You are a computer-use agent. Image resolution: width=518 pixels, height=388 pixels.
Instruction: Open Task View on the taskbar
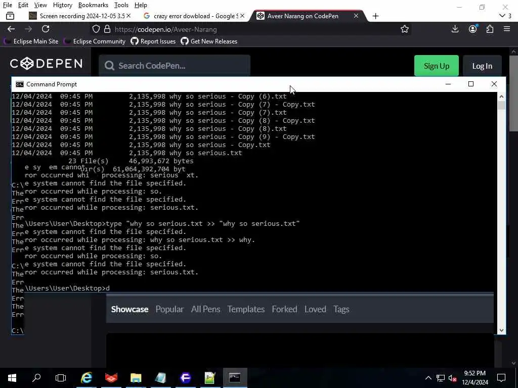click(61, 378)
